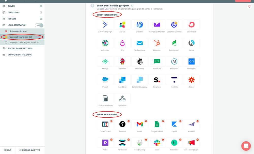
Task: Select Thinkific integration
Action: pos(174,80)
